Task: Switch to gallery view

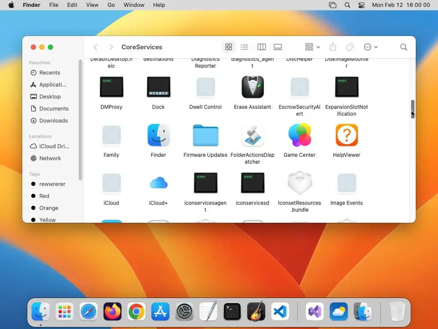Action: click(278, 47)
